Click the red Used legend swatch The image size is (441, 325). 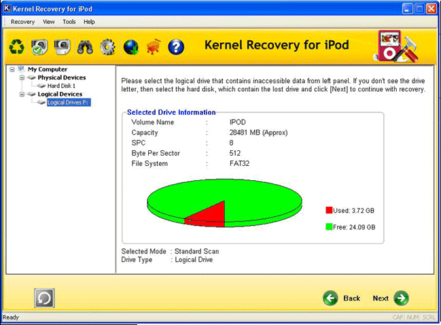click(329, 210)
